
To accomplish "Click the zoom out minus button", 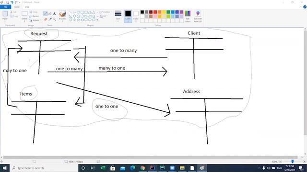I will (x=280, y=161).
